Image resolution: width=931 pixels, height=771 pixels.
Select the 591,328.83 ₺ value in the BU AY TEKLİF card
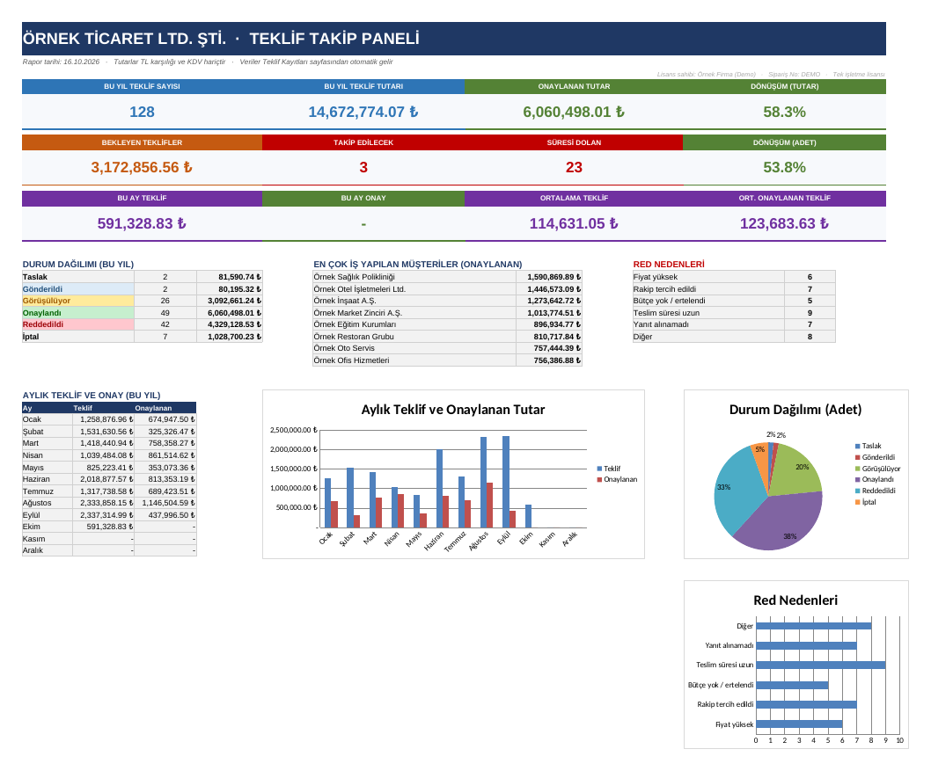pyautogui.click(x=142, y=223)
